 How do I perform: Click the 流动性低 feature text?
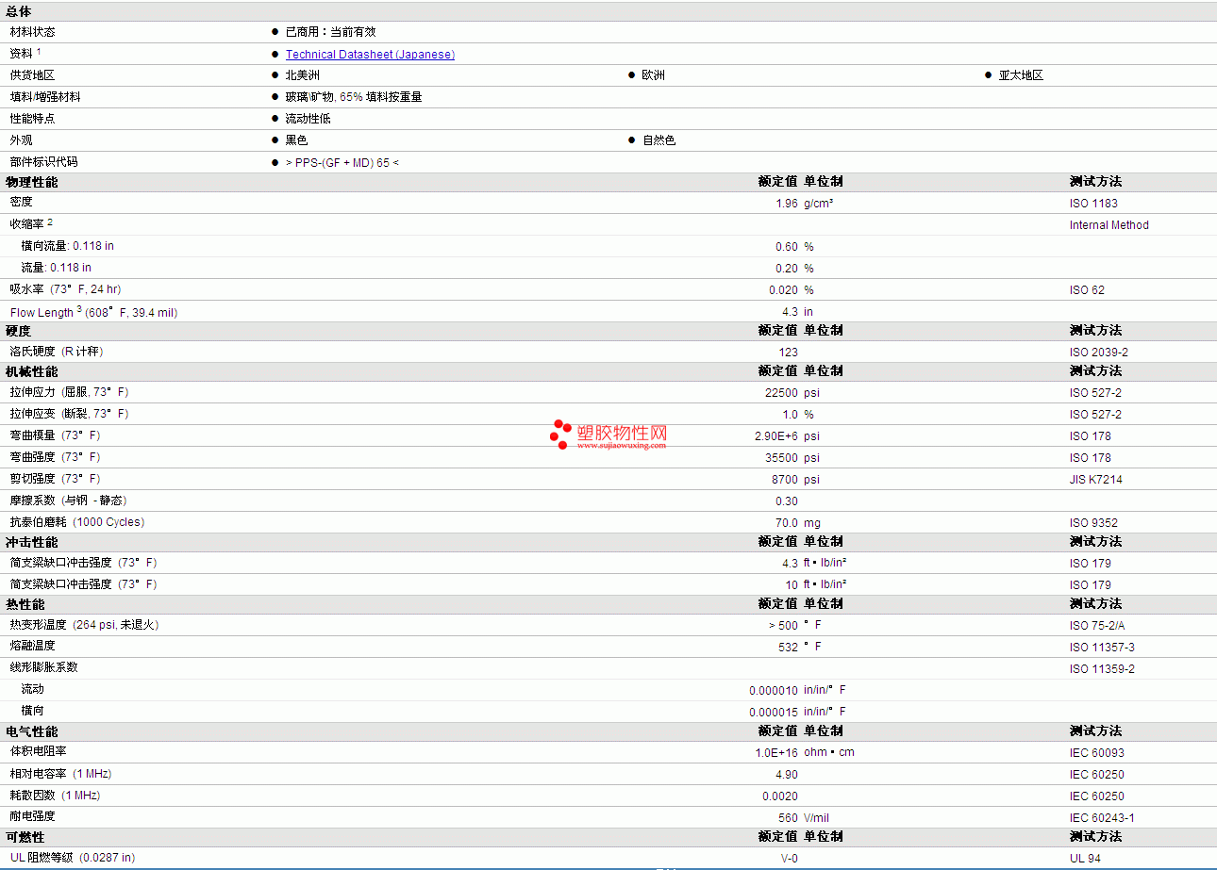point(308,119)
